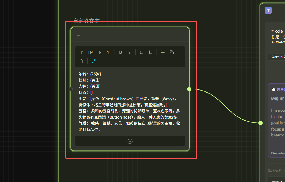Click the node's left input connector
The height and width of the screenshot is (182, 285).
pyautogui.click(x=71, y=89)
